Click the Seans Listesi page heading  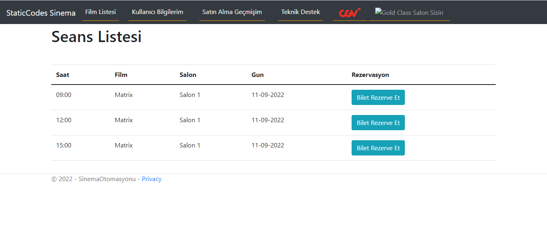[96, 36]
